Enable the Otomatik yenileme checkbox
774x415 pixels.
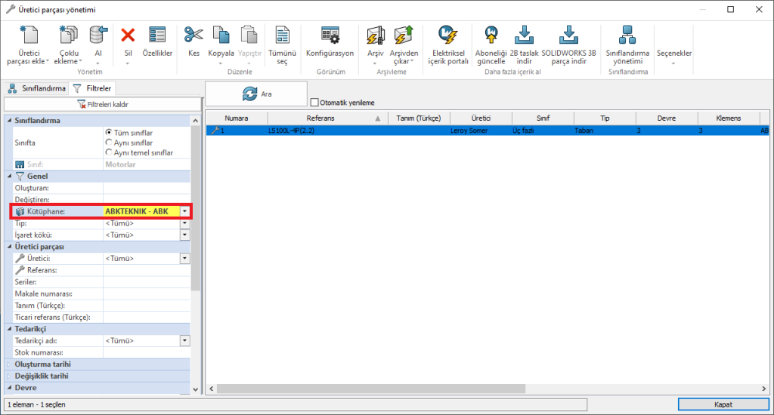(x=314, y=103)
